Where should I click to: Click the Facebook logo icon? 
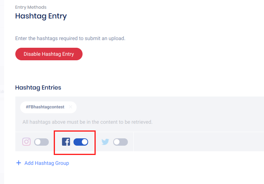(x=66, y=142)
